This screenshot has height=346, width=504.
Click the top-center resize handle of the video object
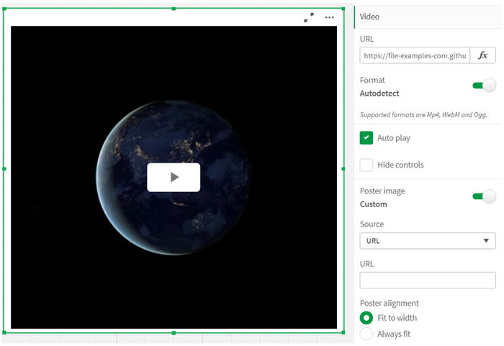(174, 9)
